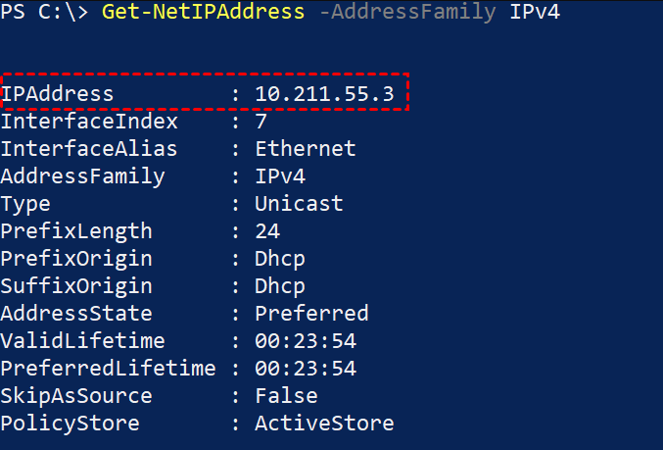Viewport: 663px width, 450px height.
Task: Click the IPAddress property label
Action: pos(58,94)
